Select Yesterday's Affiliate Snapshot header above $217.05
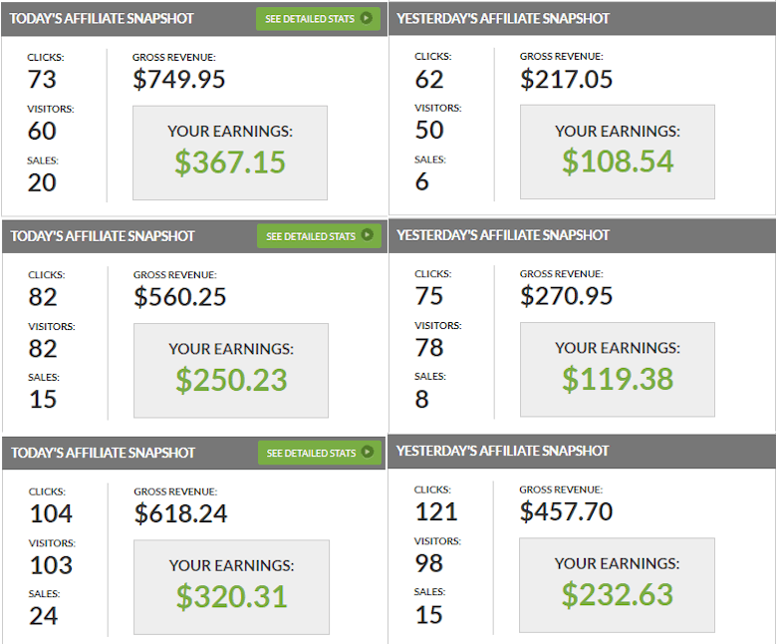The width and height of the screenshot is (776, 644). [503, 19]
